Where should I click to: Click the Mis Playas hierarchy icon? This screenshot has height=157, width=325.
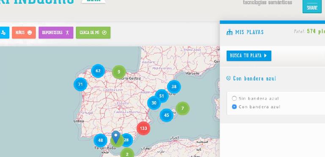(x=229, y=32)
